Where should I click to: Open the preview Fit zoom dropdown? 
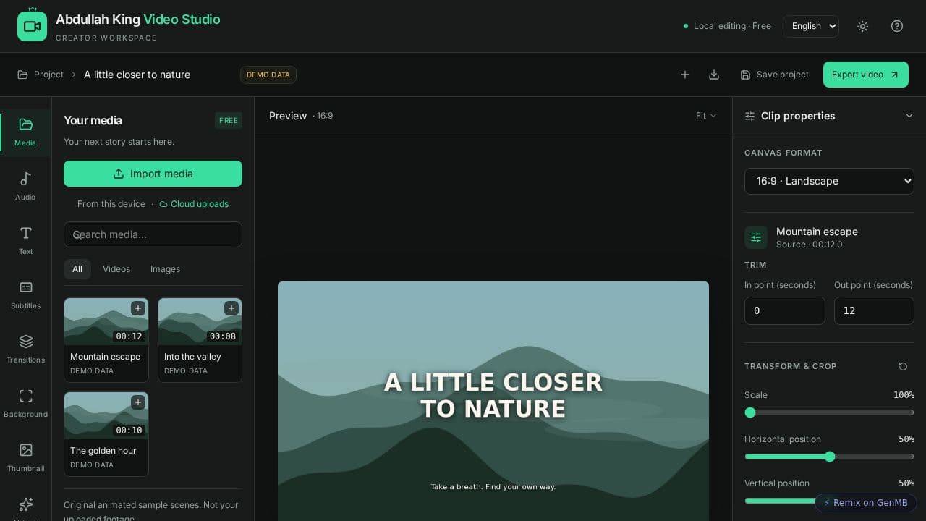coord(706,116)
